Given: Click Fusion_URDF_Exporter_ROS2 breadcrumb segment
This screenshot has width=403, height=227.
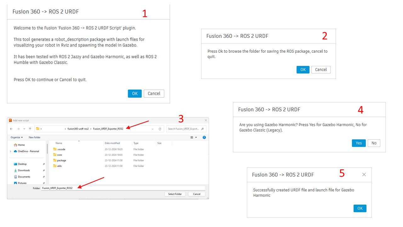Looking at the screenshot, I should (108, 129).
